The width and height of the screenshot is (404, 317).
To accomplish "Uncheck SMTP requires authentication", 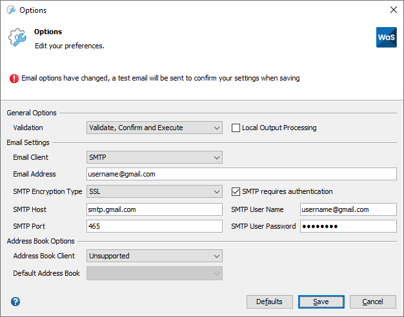I will tap(236, 192).
